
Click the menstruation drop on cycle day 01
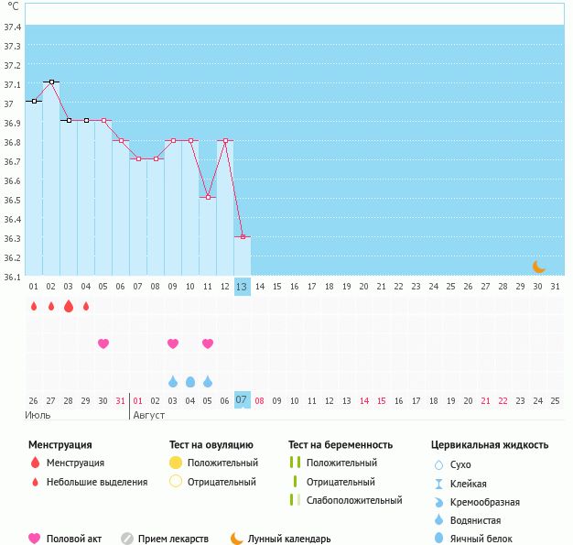34,307
